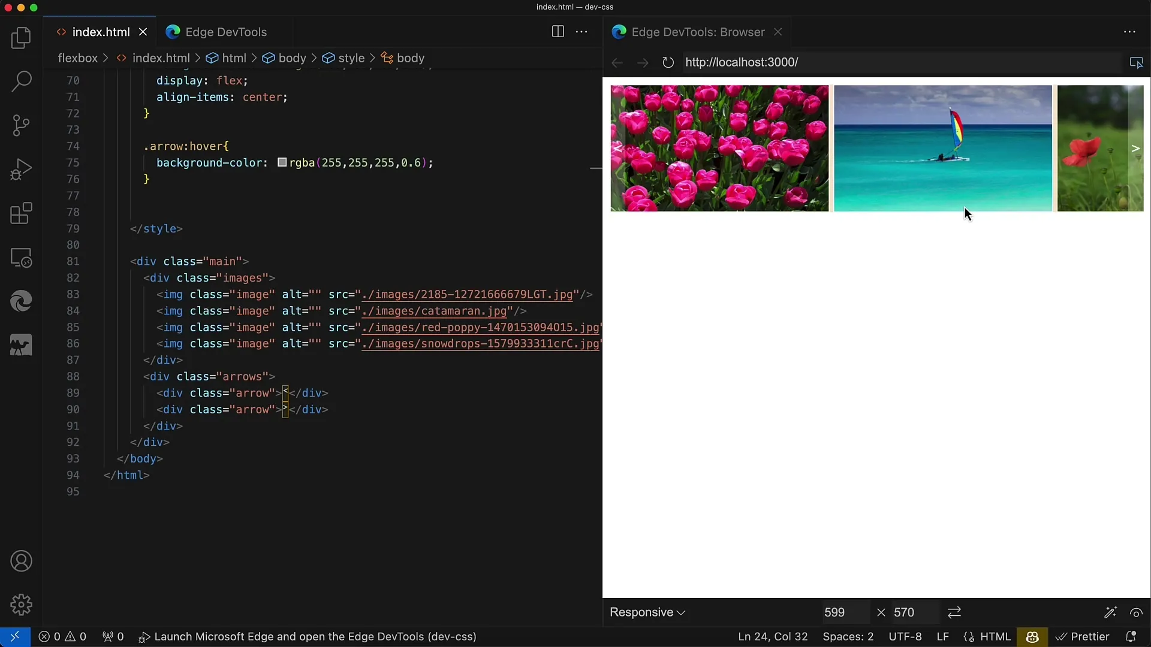This screenshot has width=1151, height=647.
Task: Open the Explorer view in activity bar
Action: [21, 38]
